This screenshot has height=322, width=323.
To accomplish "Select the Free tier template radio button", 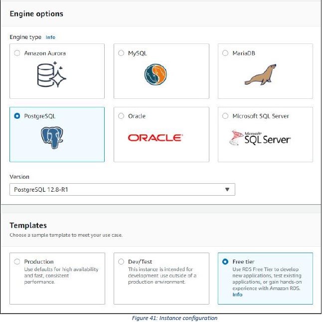I will tap(225, 262).
